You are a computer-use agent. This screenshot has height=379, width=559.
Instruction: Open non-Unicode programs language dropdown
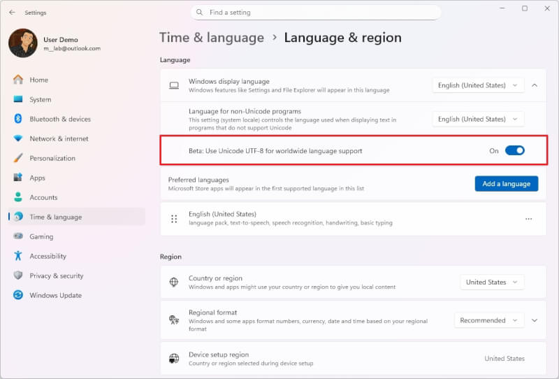click(x=478, y=119)
